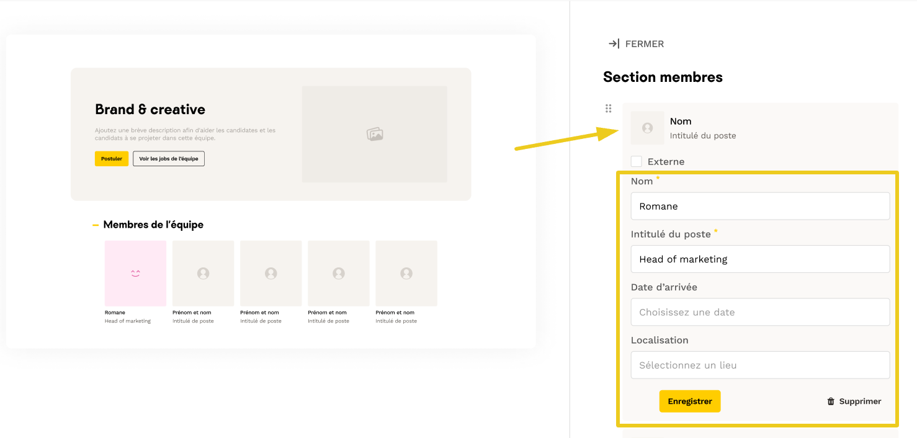The image size is (917, 438).
Task: Click the image placeholder icon in hero banner
Action: click(x=374, y=134)
